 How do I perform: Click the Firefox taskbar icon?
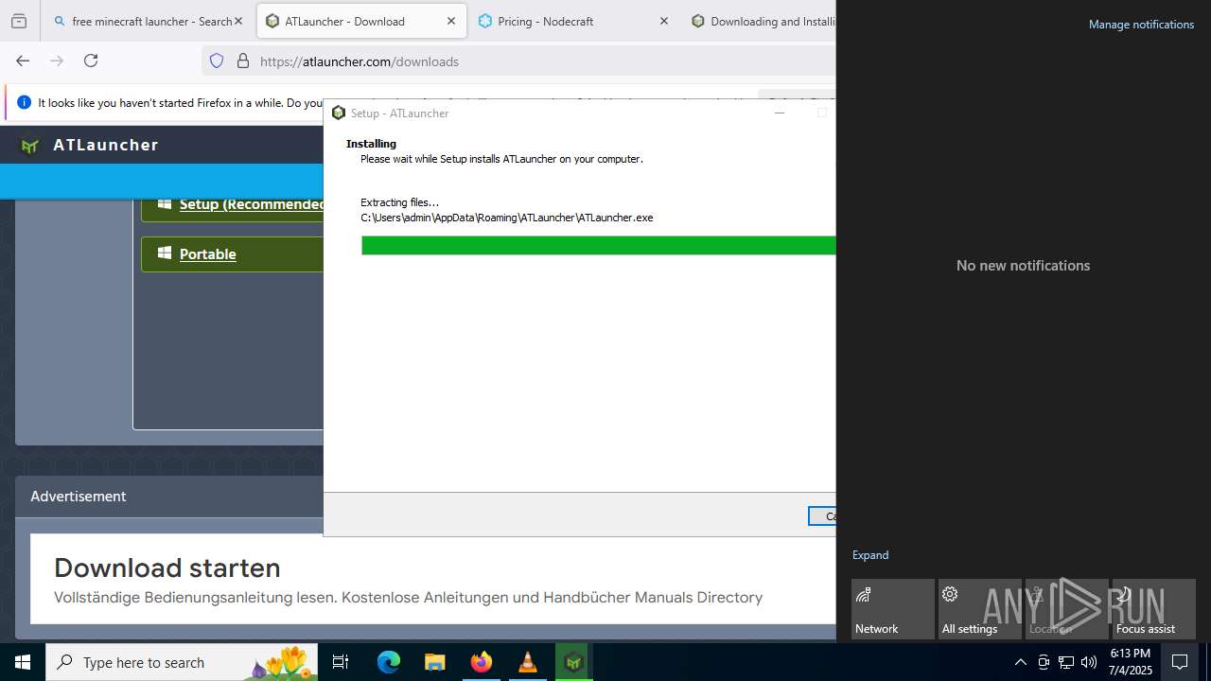pos(481,662)
